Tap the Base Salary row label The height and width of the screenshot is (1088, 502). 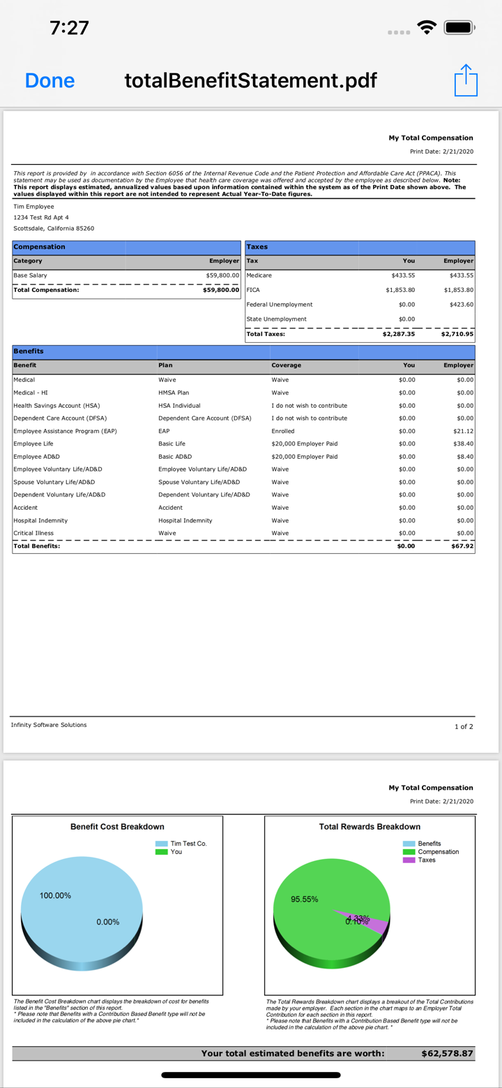pos(31,275)
